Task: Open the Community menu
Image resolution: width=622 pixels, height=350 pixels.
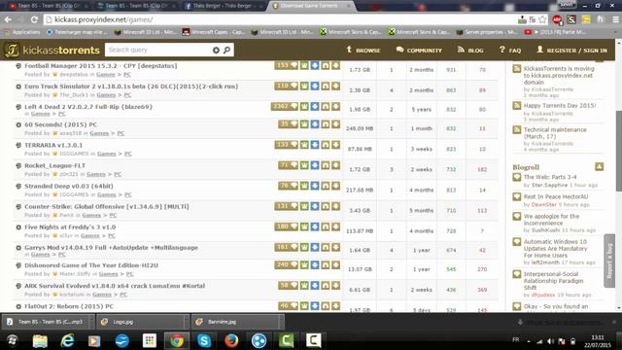Action: 419,50
